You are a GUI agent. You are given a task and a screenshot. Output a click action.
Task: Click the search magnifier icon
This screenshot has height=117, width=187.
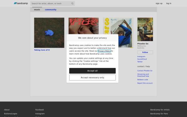pos(72,3)
